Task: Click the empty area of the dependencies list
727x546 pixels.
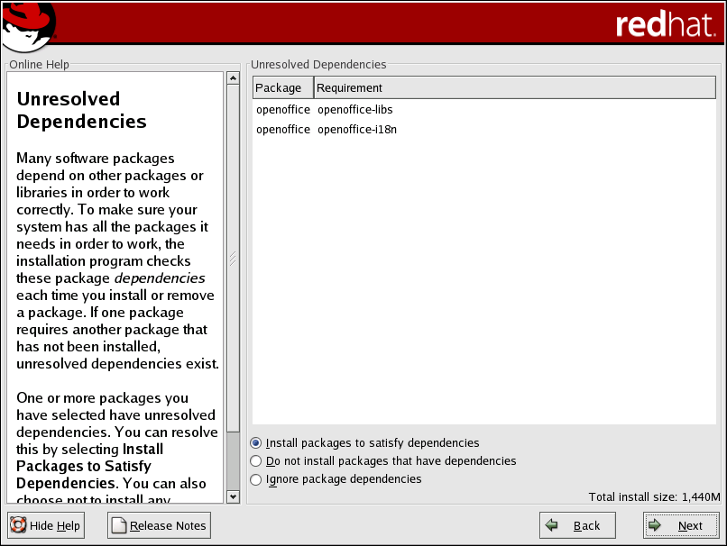Action: (483, 288)
